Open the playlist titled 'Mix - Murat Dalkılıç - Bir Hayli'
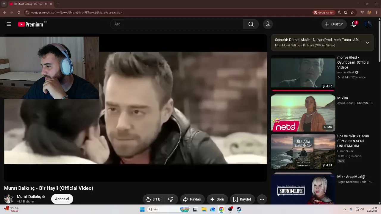This screenshot has width=381, height=214. point(305,45)
